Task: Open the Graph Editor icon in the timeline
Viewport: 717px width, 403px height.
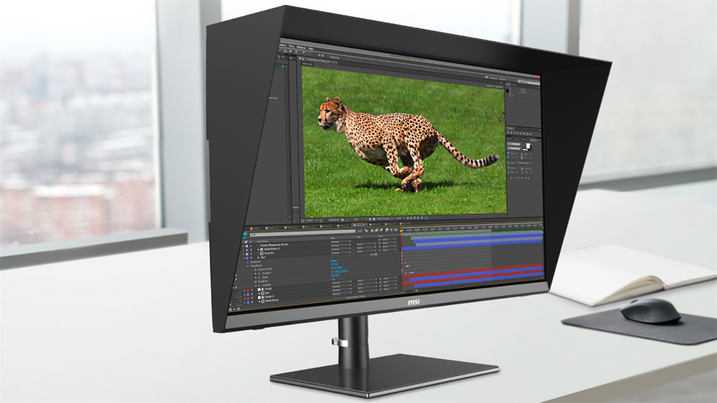Action: coord(396,230)
